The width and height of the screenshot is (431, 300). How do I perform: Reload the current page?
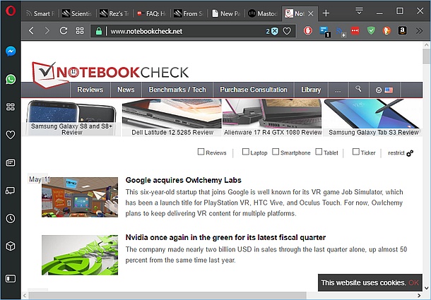(x=64, y=31)
